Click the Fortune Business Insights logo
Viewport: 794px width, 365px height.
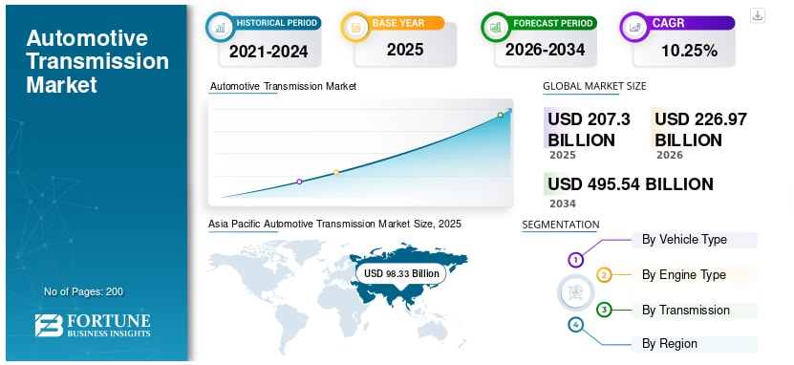pos(93,325)
